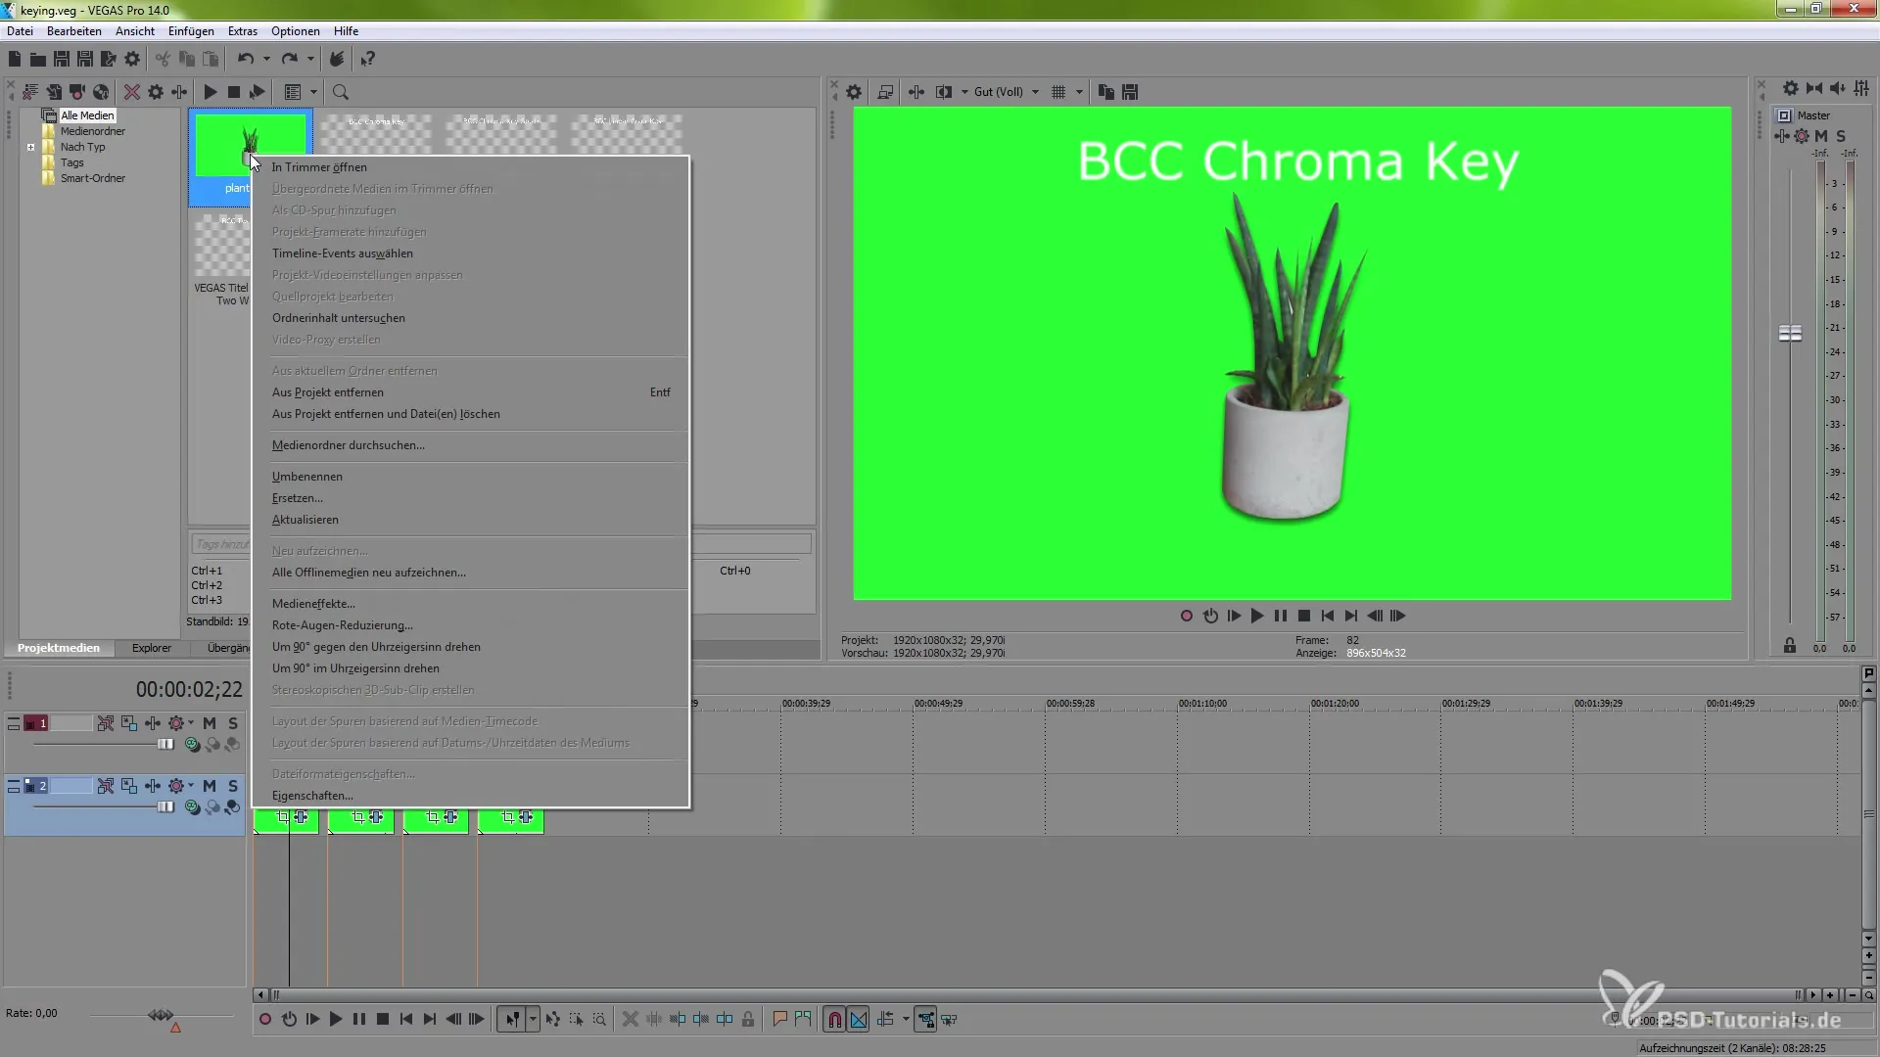Click Stop in the video preview transport
Image resolution: width=1880 pixels, height=1057 pixels.
coord(1304,617)
